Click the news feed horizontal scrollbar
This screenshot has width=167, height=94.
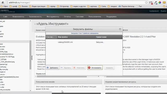pos(62,77)
